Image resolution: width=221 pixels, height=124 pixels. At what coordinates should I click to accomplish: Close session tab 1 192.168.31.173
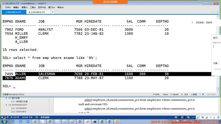click(24, 12)
